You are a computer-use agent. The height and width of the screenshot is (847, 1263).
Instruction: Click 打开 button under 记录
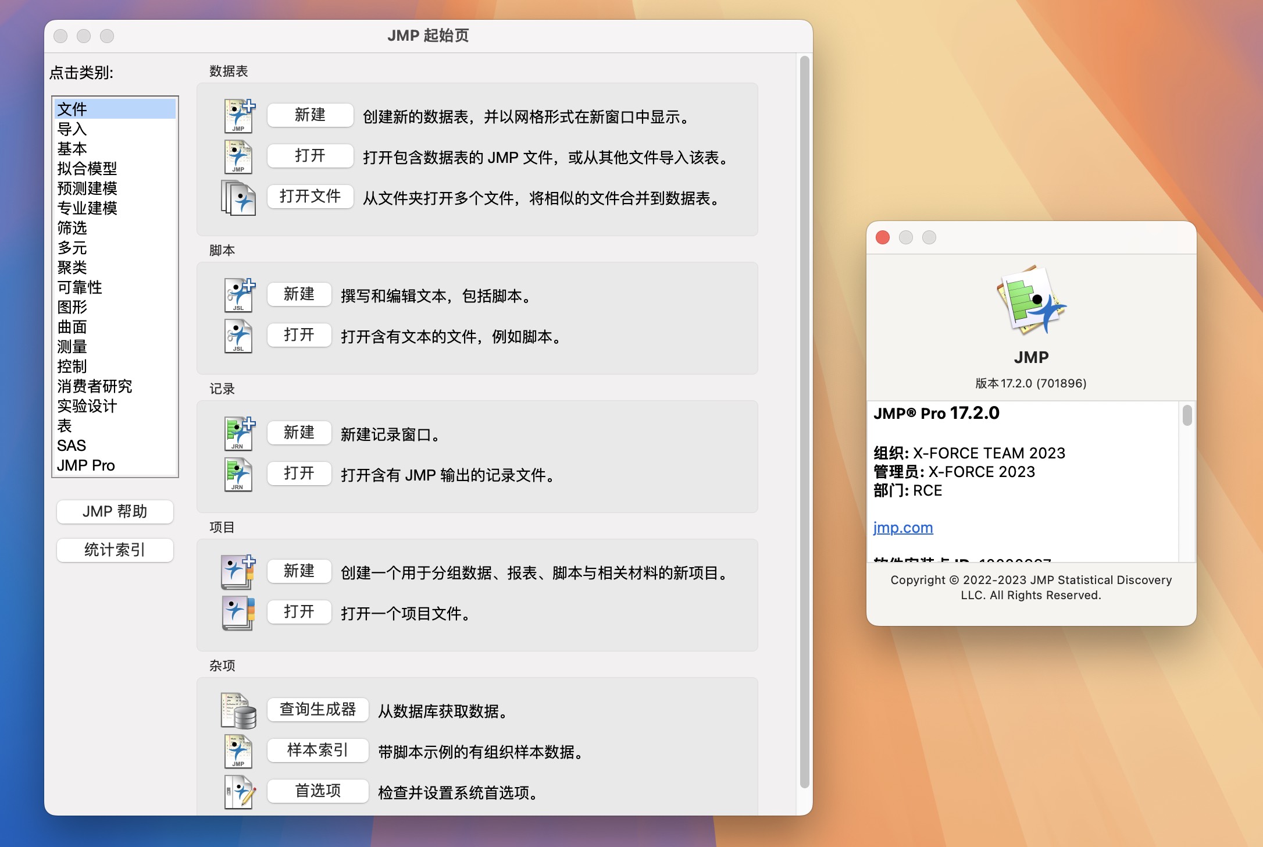299,474
